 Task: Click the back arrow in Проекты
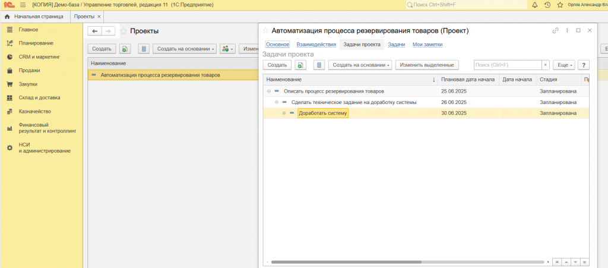(x=94, y=31)
